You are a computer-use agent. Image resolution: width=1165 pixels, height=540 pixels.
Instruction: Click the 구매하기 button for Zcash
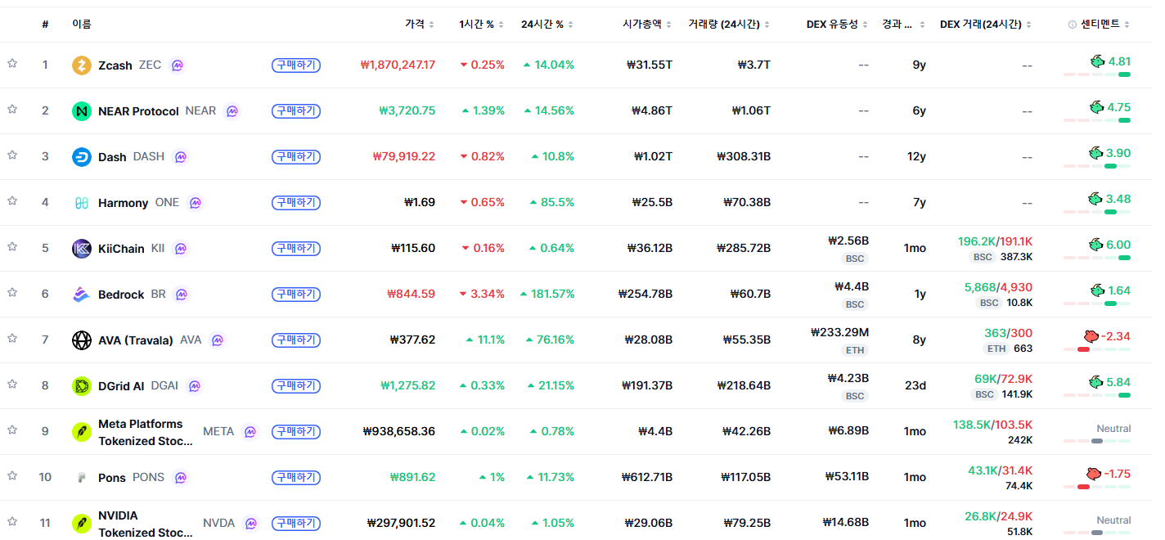pos(296,65)
